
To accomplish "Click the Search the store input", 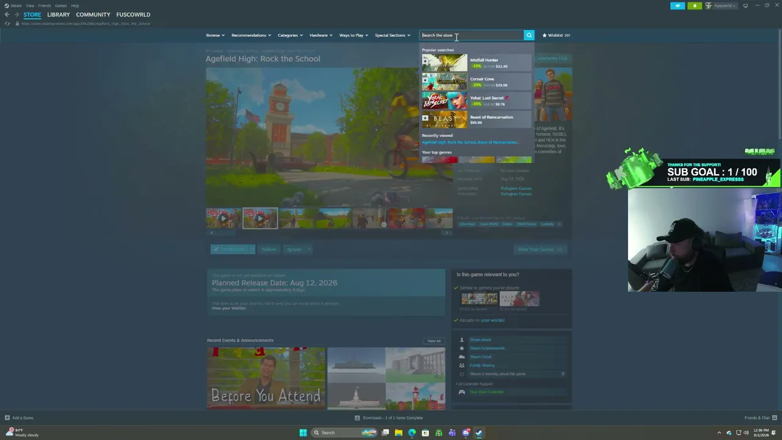I will [472, 35].
